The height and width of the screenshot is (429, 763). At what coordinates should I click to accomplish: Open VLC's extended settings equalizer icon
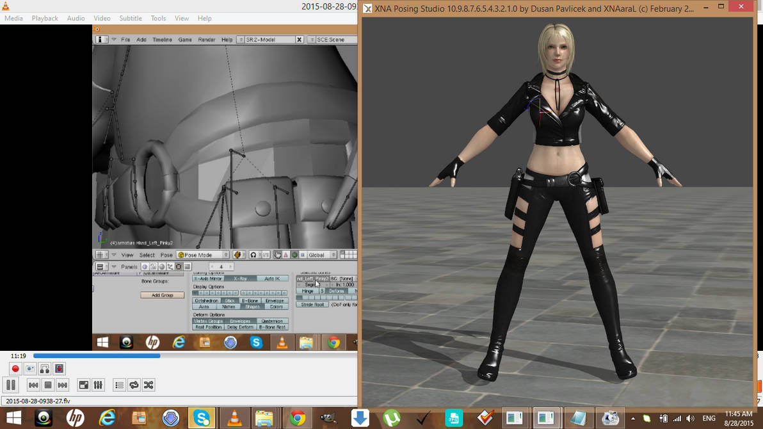pos(98,384)
